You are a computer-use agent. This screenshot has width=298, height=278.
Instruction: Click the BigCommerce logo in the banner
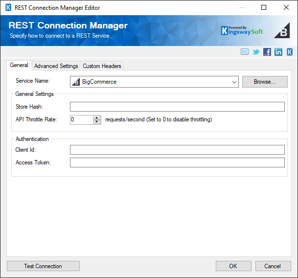coord(282,31)
